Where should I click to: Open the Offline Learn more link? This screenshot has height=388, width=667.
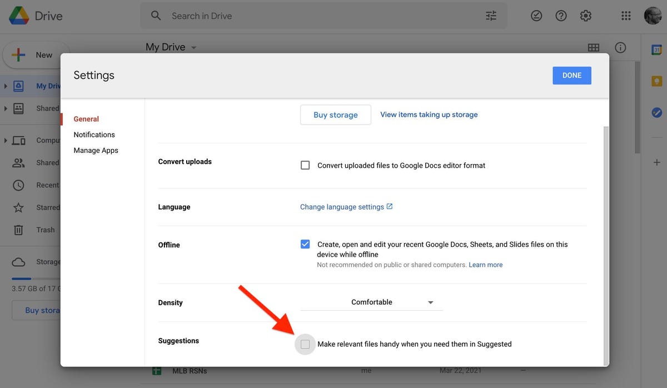486,265
